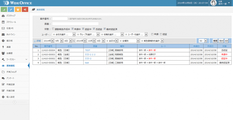Viewport: 233px width, 120px height.
Task: Click the スケジュール calendar icon
Action: (3, 22)
